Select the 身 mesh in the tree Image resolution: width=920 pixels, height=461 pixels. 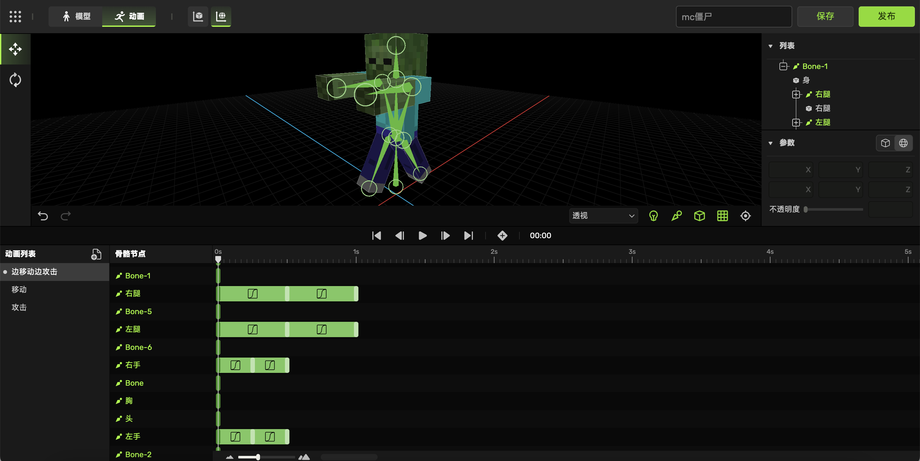pyautogui.click(x=806, y=80)
